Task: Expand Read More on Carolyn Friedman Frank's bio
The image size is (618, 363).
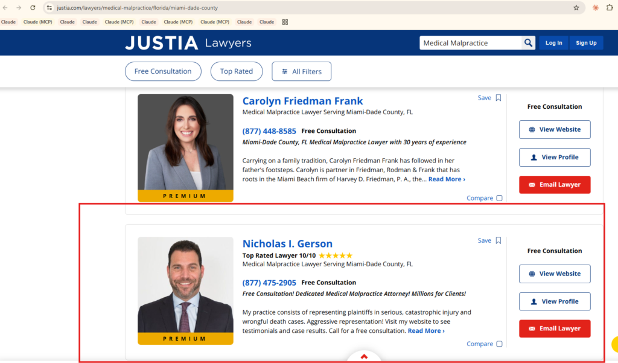Action: pyautogui.click(x=447, y=179)
